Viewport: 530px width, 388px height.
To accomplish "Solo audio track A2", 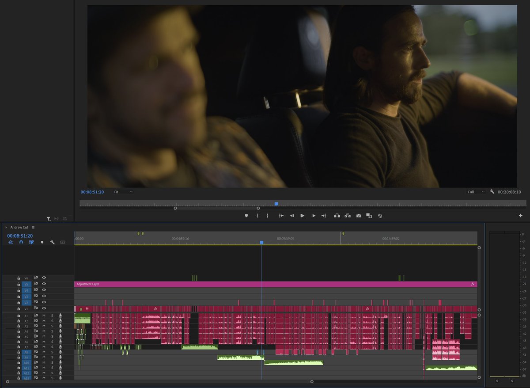I will [x=52, y=321].
